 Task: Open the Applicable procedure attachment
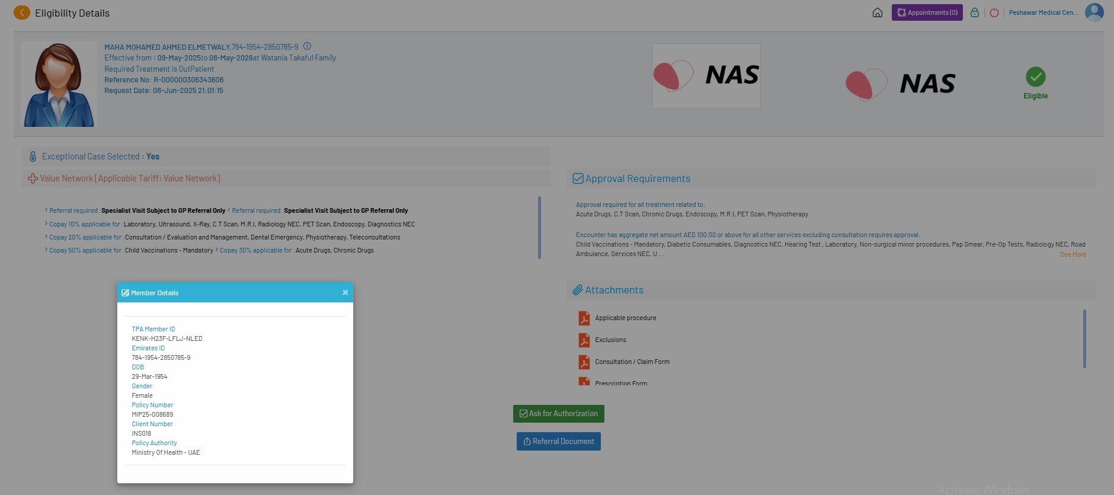[x=626, y=318]
